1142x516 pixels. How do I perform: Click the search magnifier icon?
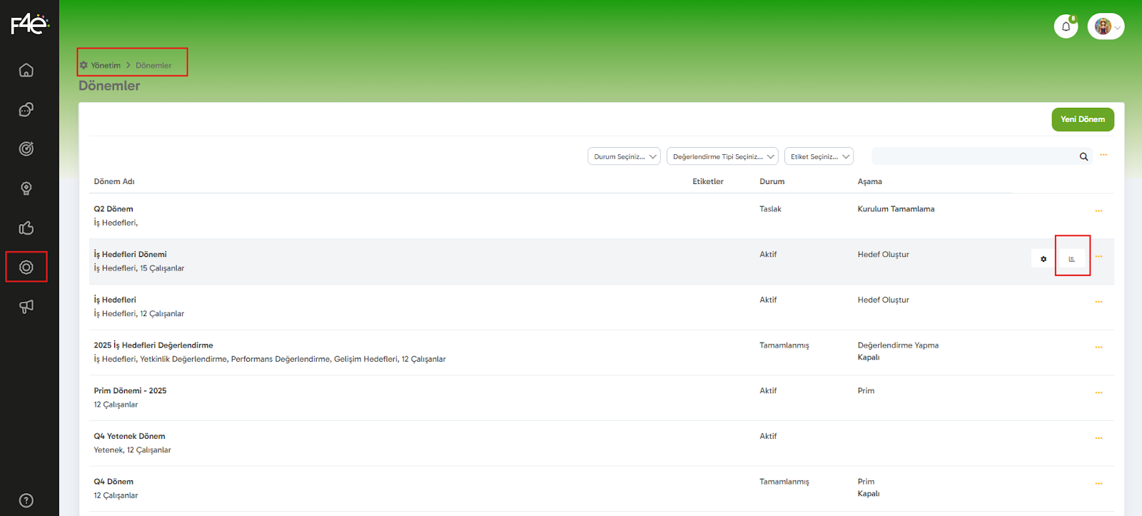(x=1083, y=157)
